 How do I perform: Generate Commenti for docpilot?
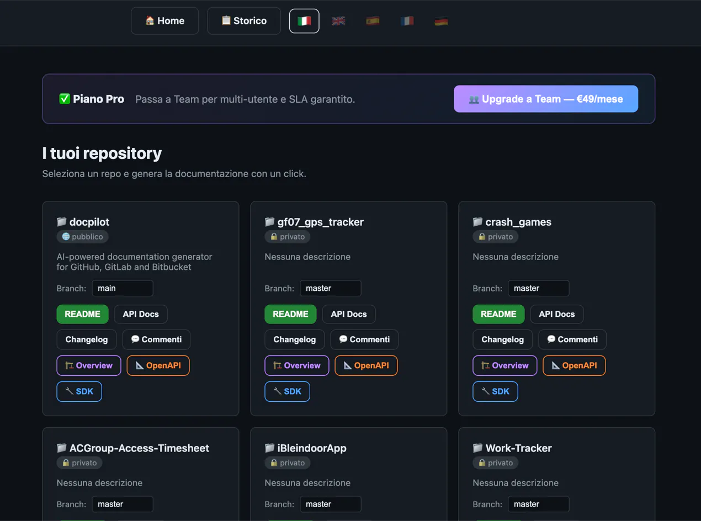point(156,339)
